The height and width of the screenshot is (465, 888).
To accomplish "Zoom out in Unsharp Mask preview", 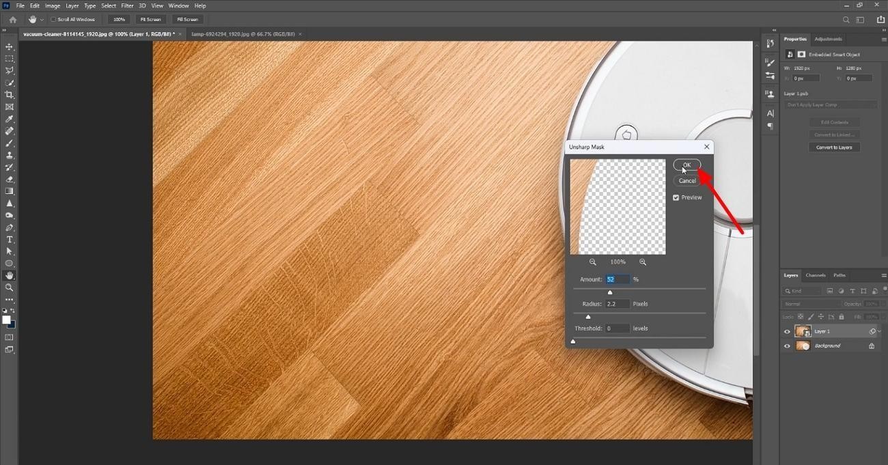I will point(593,262).
